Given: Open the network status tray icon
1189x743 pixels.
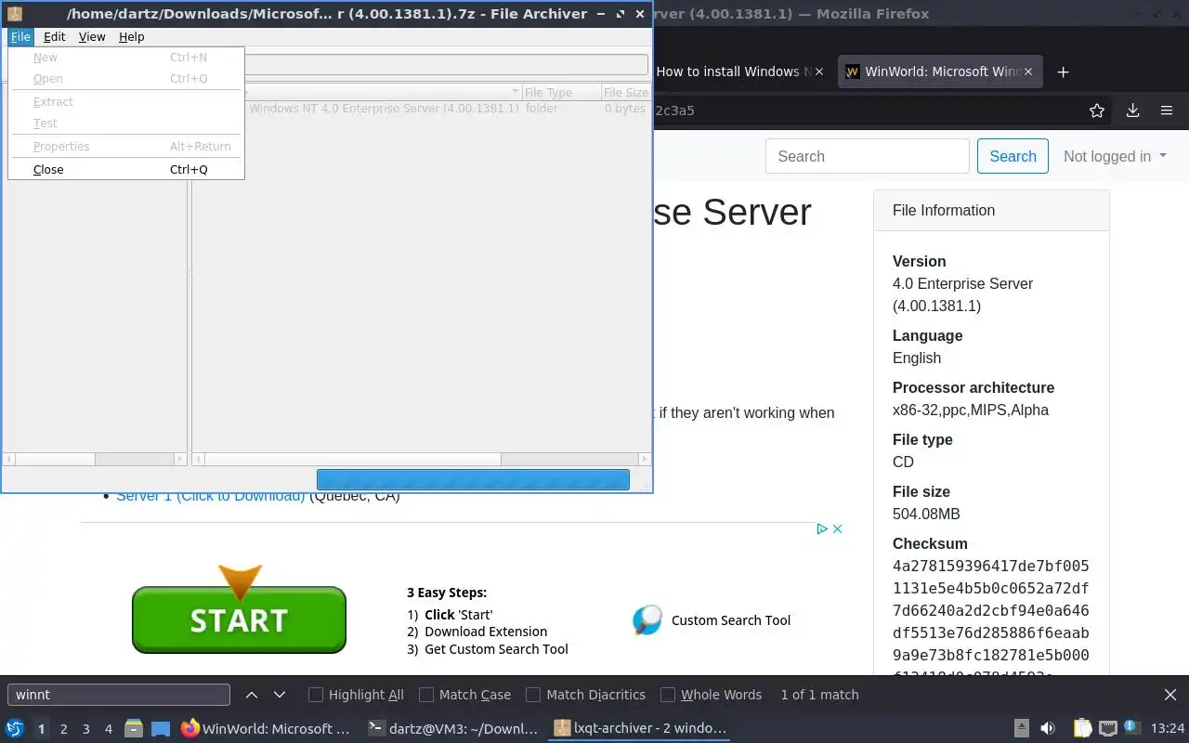Looking at the screenshot, I should pyautogui.click(x=1107, y=728).
